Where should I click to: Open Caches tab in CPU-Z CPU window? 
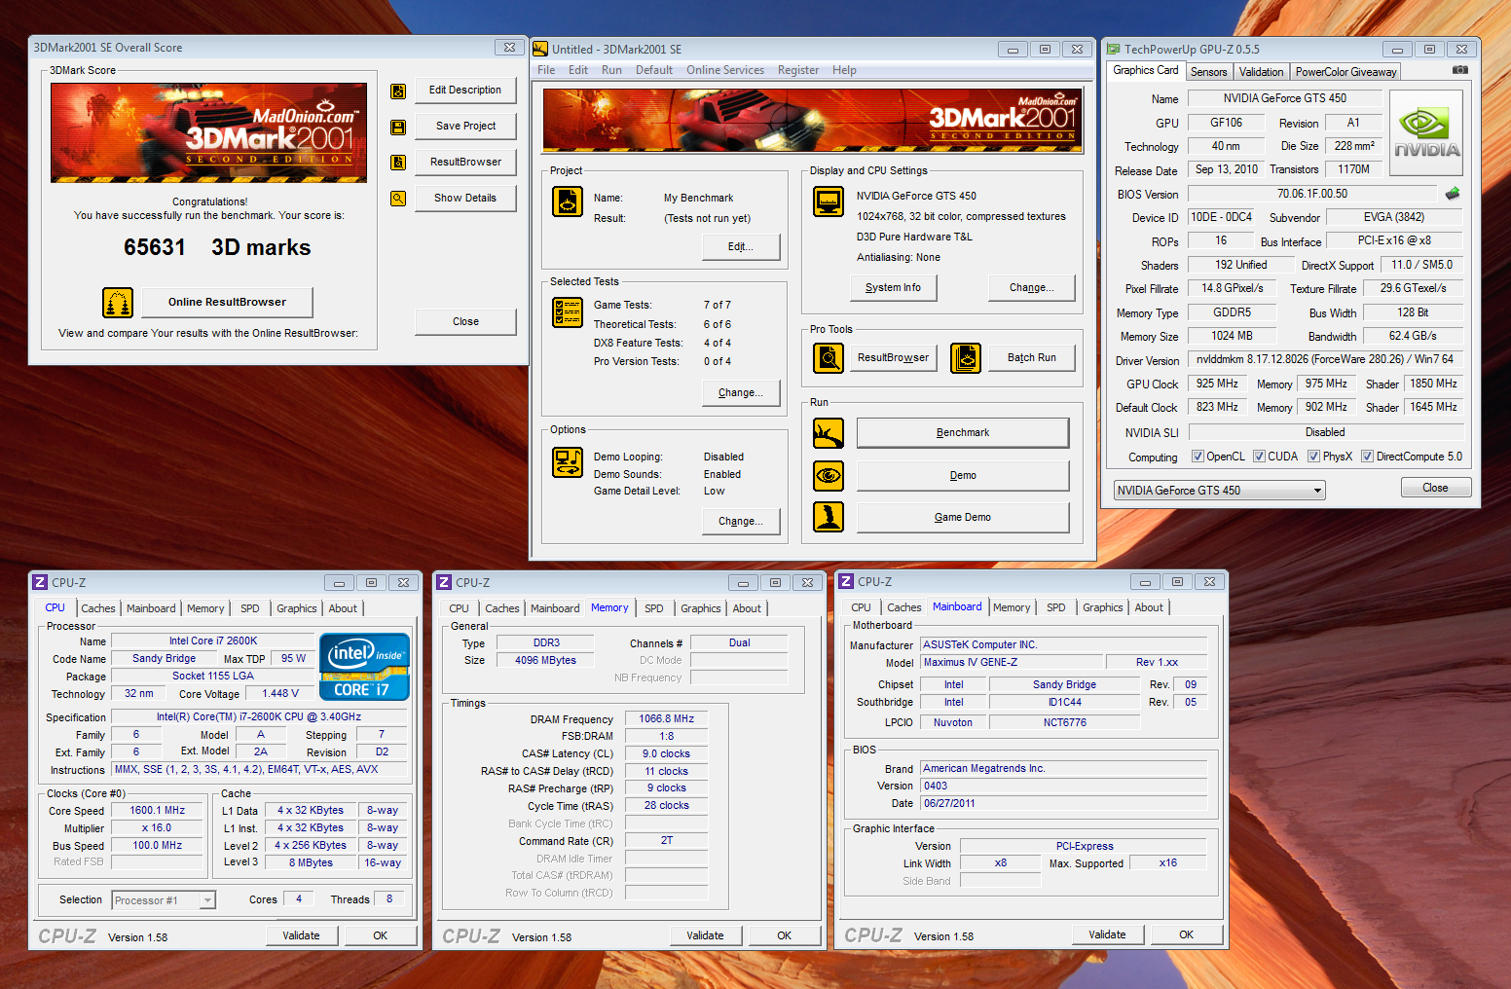pos(98,608)
